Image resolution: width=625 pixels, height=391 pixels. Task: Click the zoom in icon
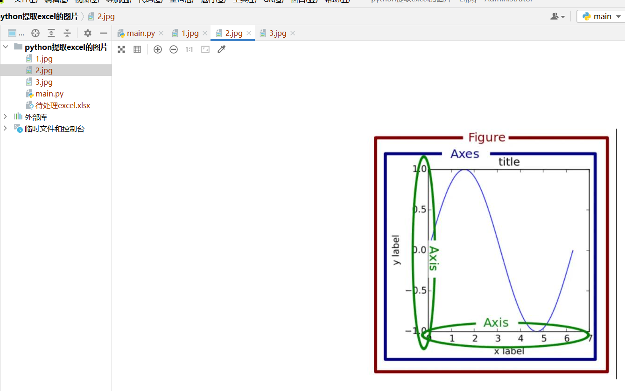(158, 49)
